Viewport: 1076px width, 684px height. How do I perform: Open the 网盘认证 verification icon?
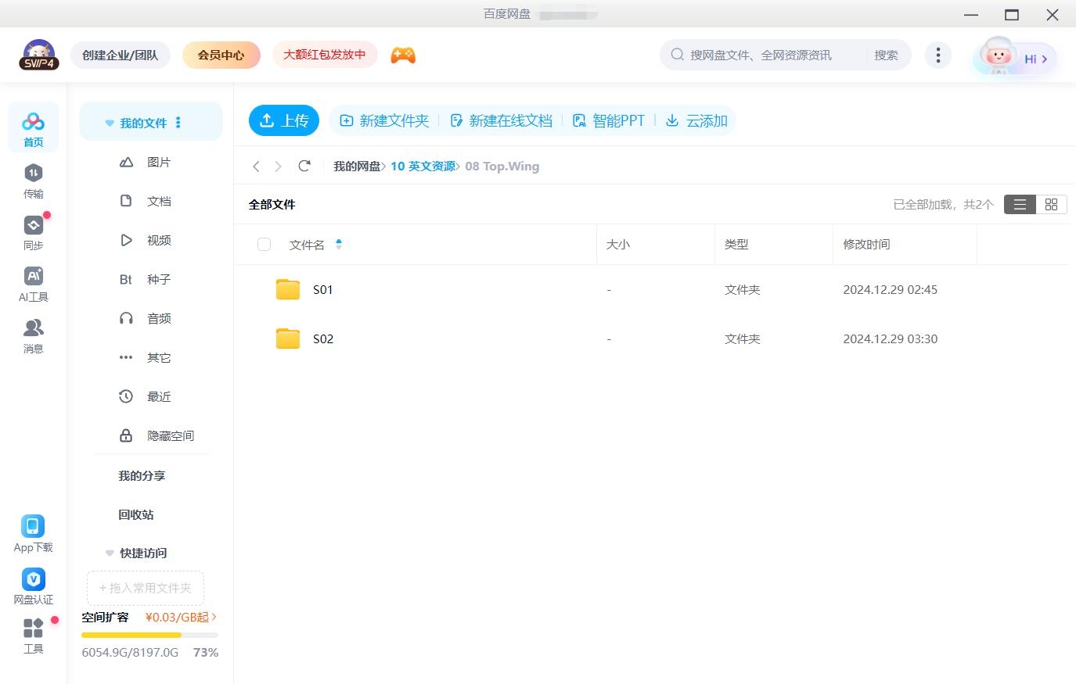click(x=33, y=578)
